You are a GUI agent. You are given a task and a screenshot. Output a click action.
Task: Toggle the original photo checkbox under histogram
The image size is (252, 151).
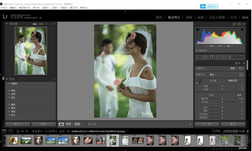pyautogui.click(x=197, y=50)
